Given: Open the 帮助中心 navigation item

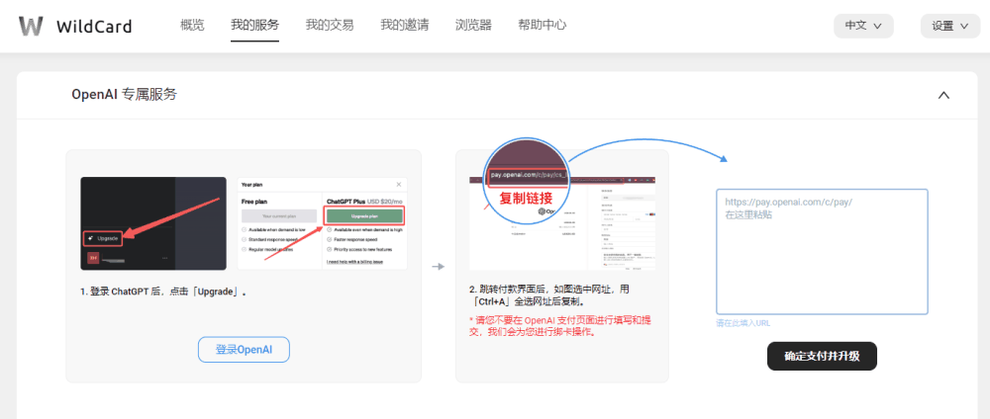Looking at the screenshot, I should click(x=543, y=25).
